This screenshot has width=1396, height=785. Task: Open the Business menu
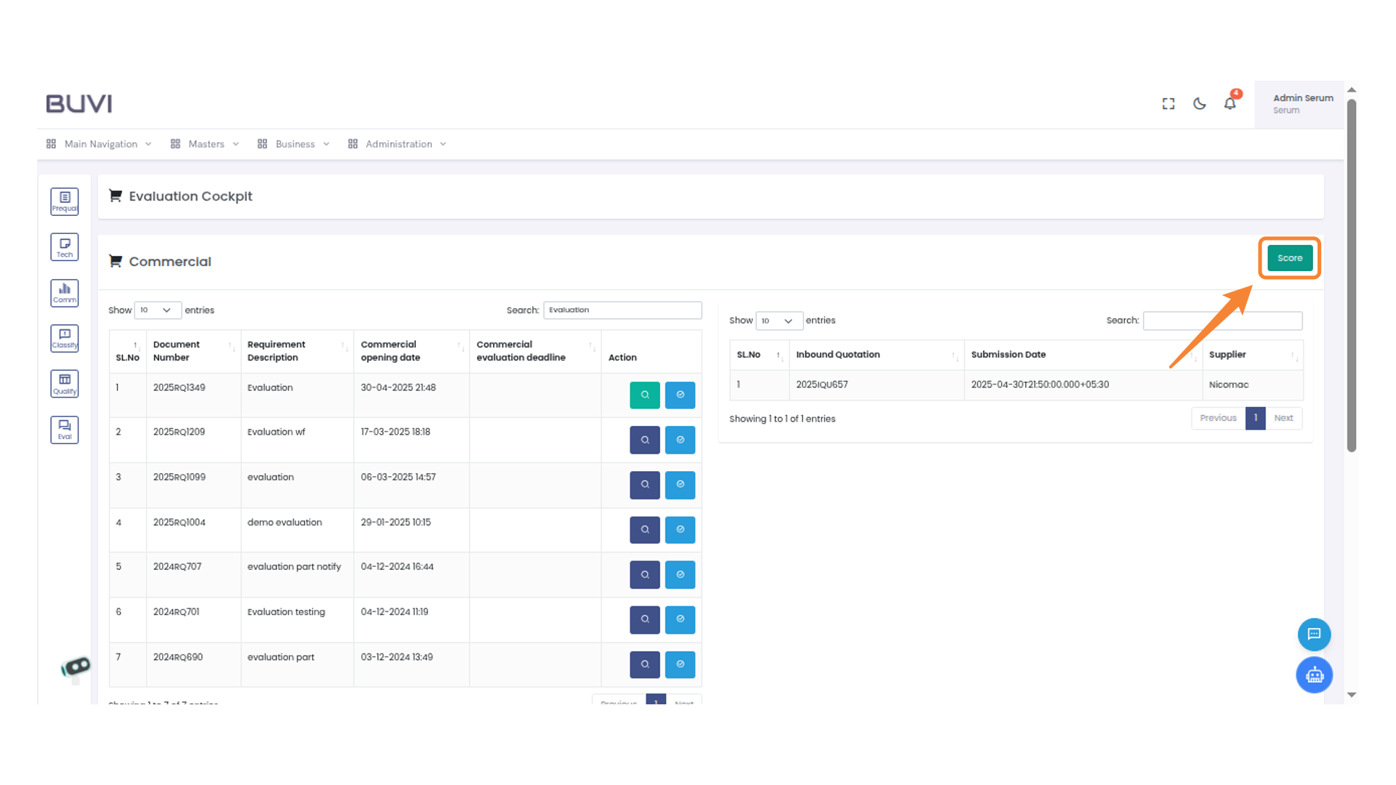(294, 144)
